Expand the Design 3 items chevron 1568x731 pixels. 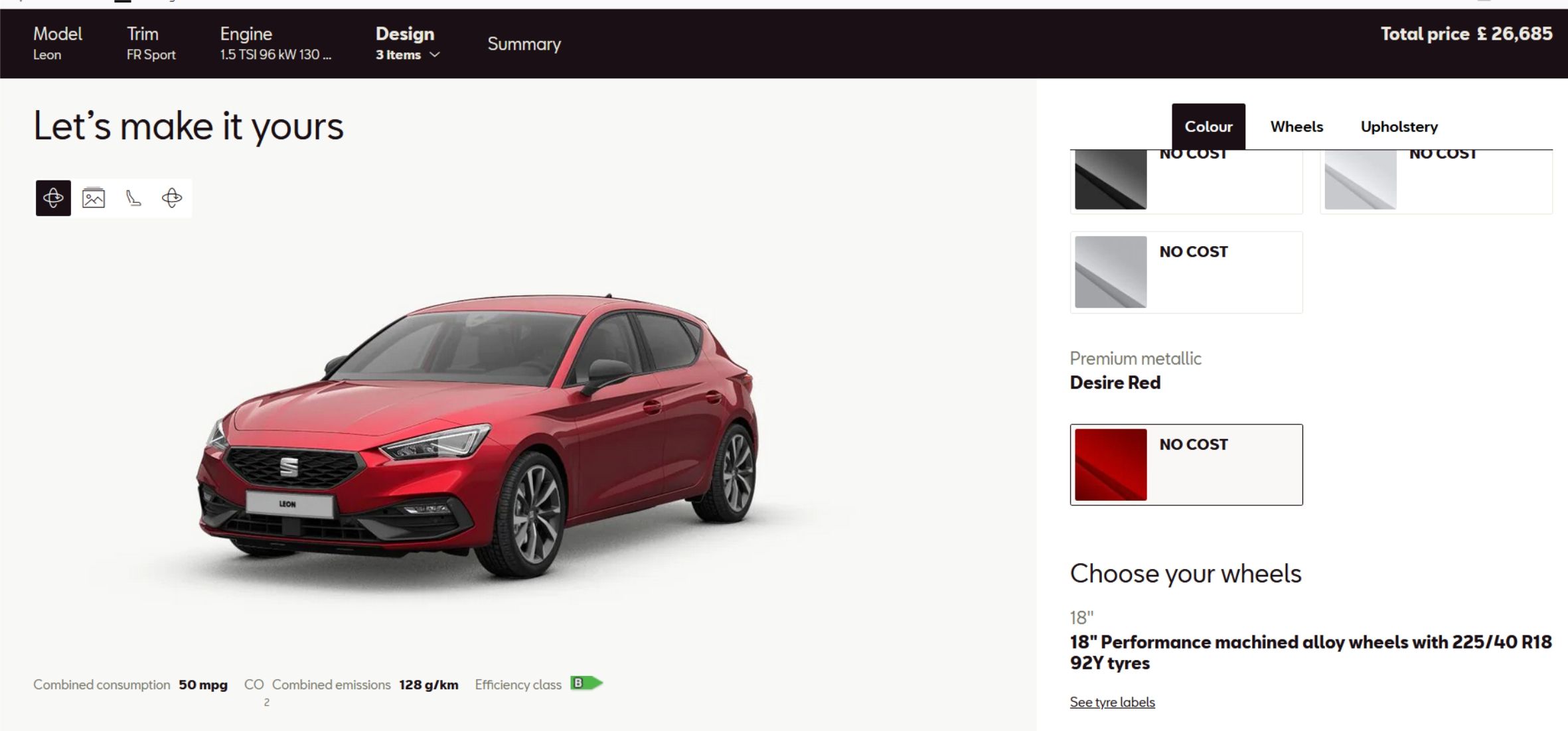(x=435, y=55)
